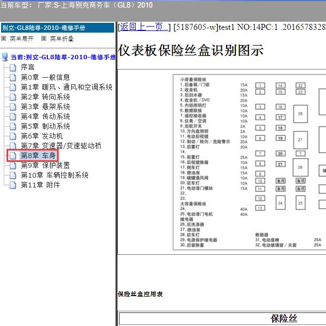Open 第6章 发动机
Image resolution: width=326 pixels, height=326 pixels.
point(42,136)
